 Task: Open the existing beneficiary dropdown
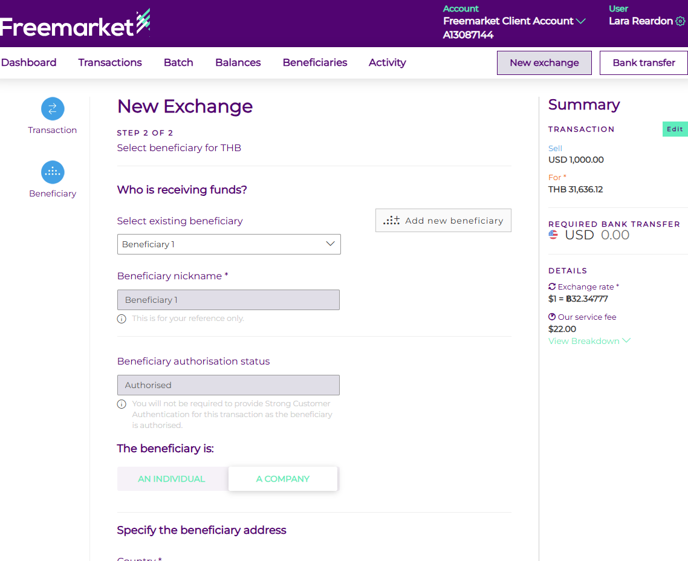click(x=229, y=244)
